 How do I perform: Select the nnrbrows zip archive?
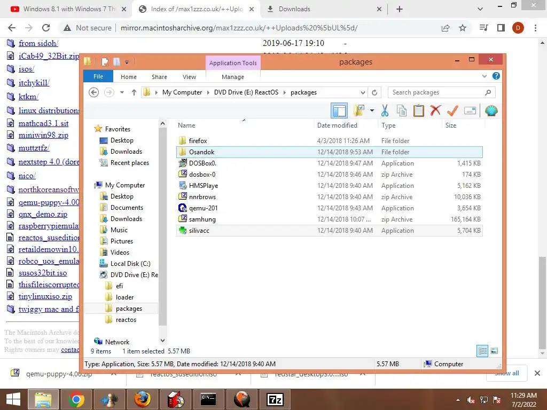point(329,196)
